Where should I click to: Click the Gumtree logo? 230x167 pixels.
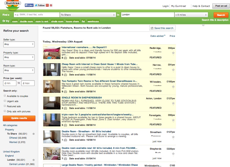(12, 5)
